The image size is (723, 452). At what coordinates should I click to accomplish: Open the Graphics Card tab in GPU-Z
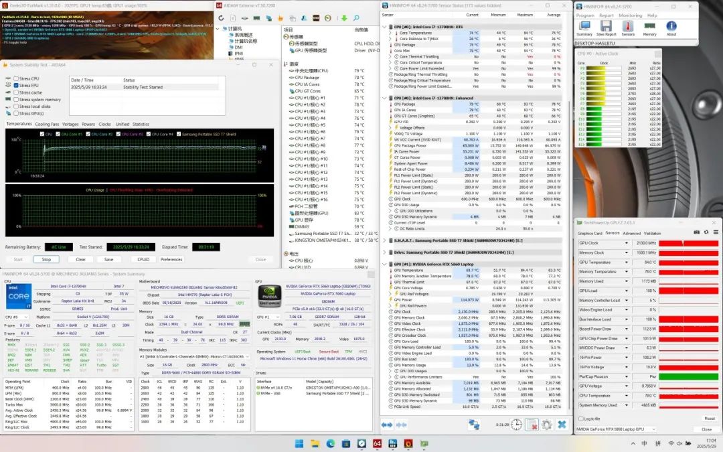click(590, 234)
